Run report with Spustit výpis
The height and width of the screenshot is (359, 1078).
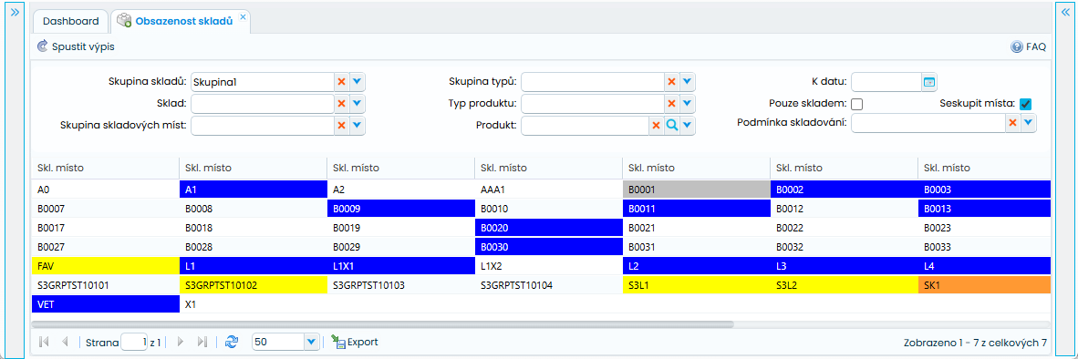pyautogui.click(x=76, y=46)
